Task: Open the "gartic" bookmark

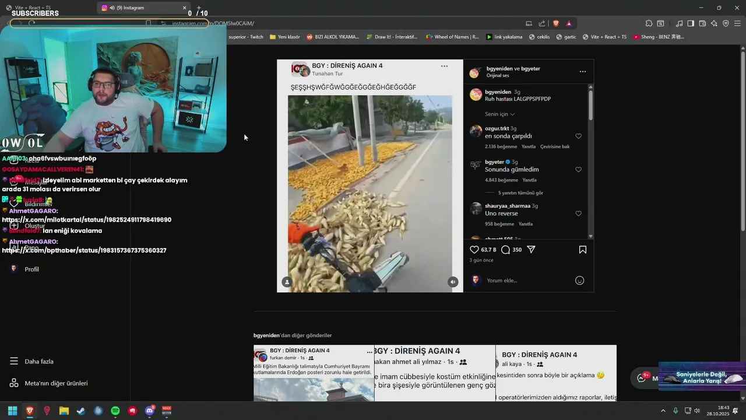Action: tap(566, 37)
